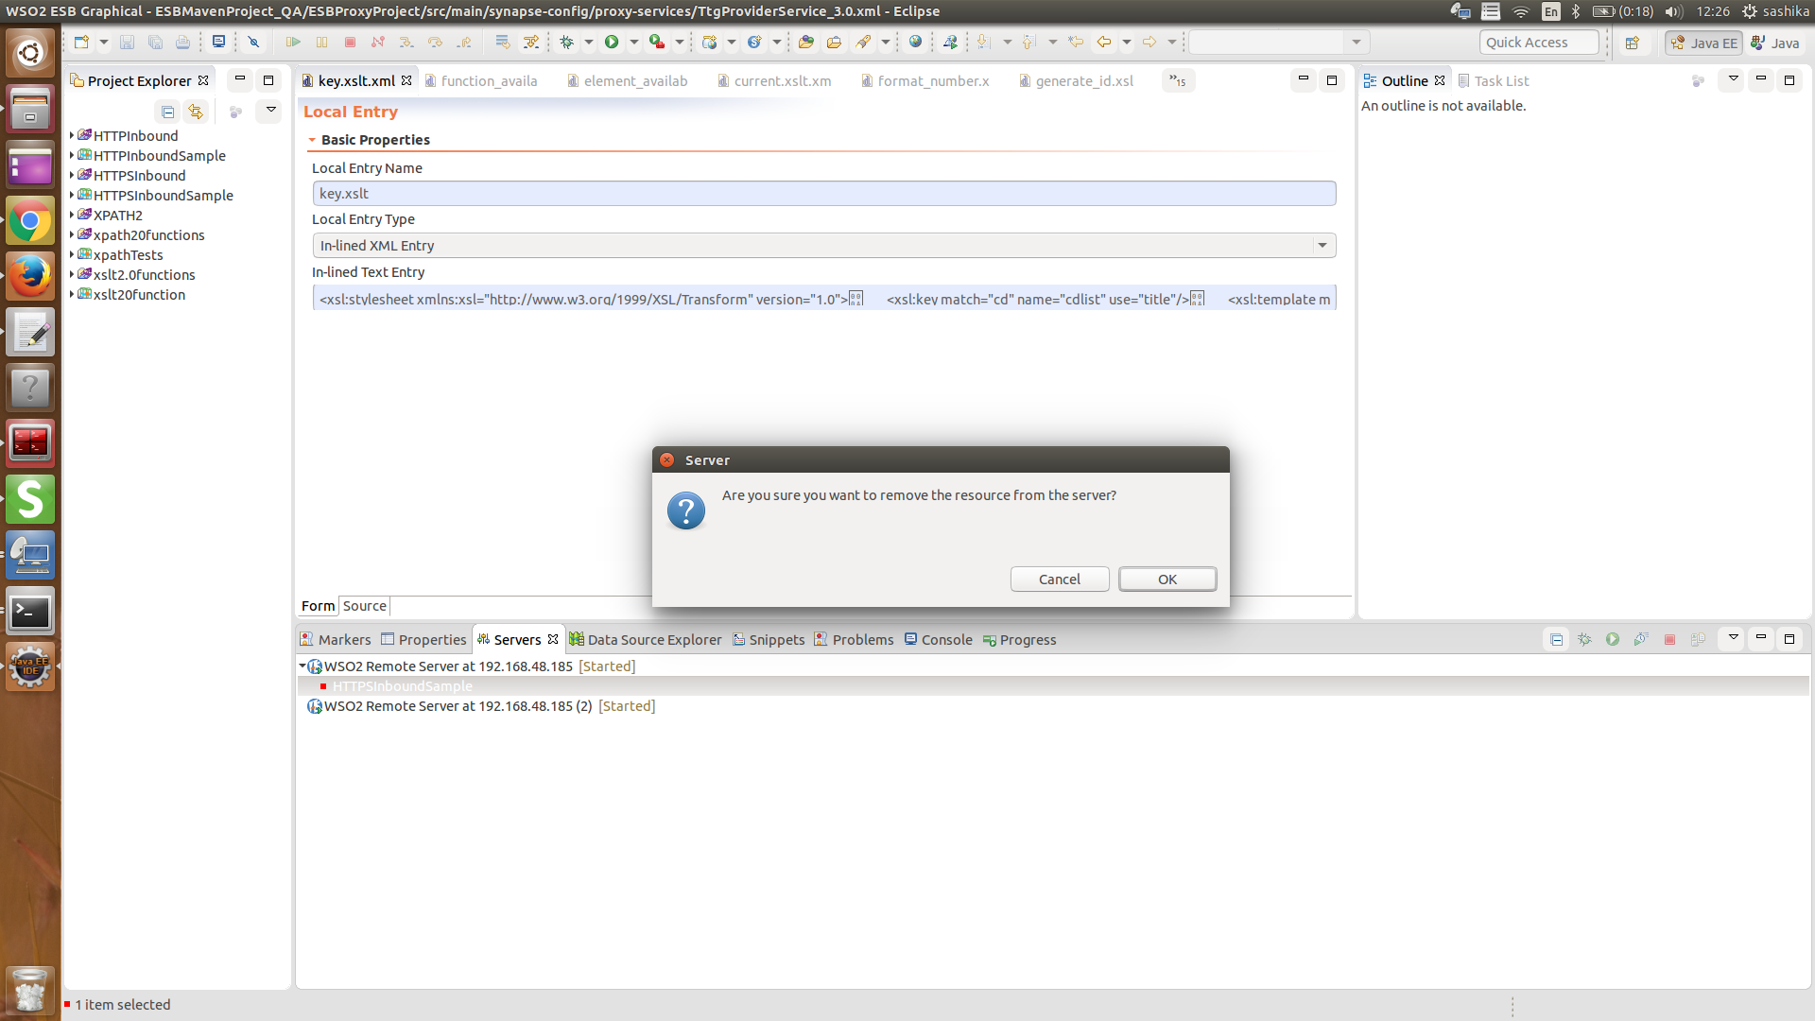Save all open editors
The image size is (1815, 1021).
[155, 43]
